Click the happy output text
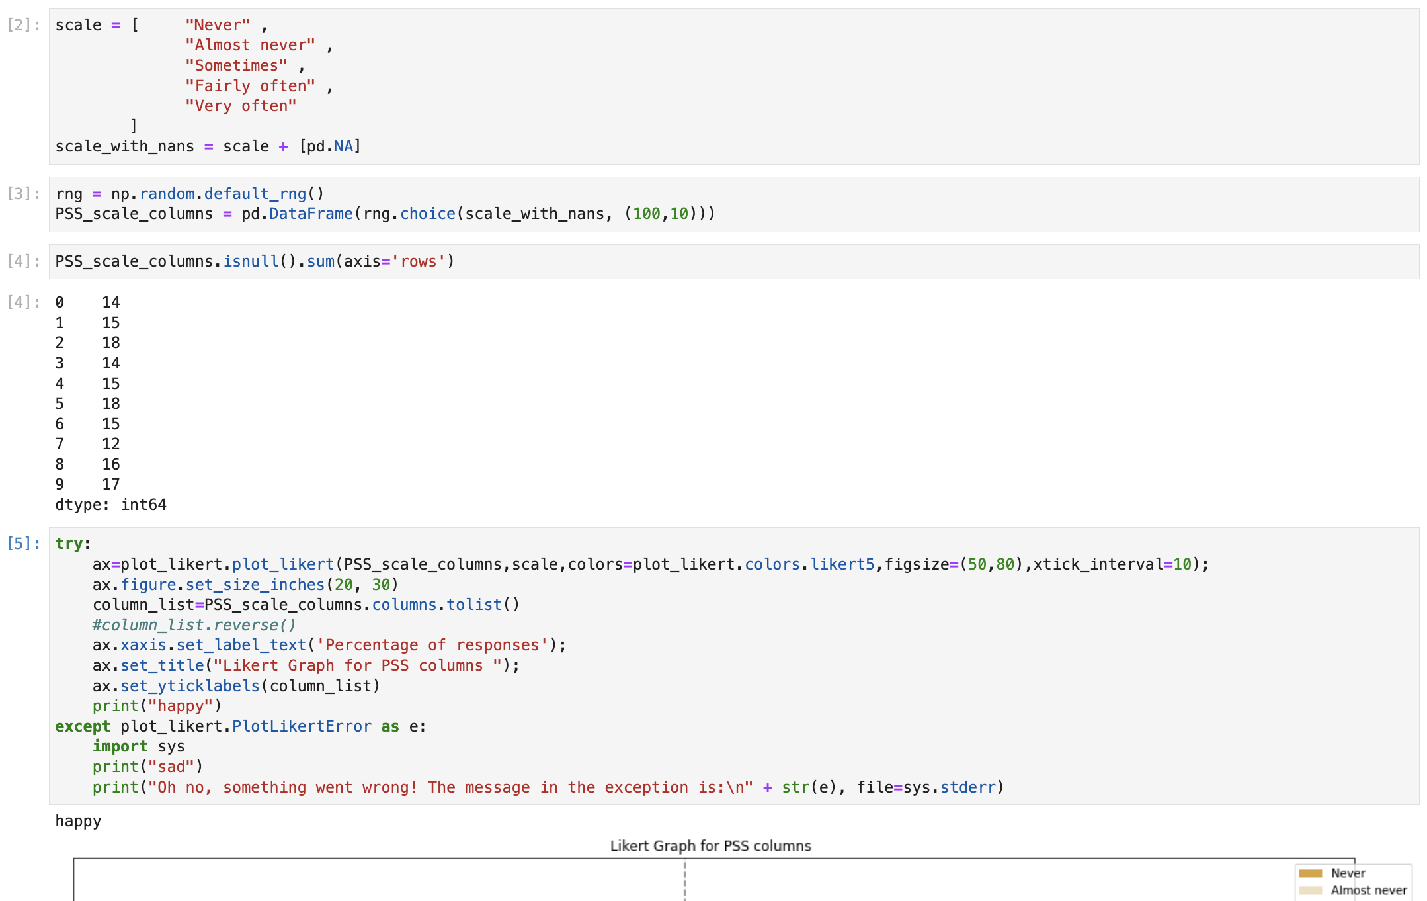Viewport: 1427px width, 901px height. pyautogui.click(x=78, y=821)
